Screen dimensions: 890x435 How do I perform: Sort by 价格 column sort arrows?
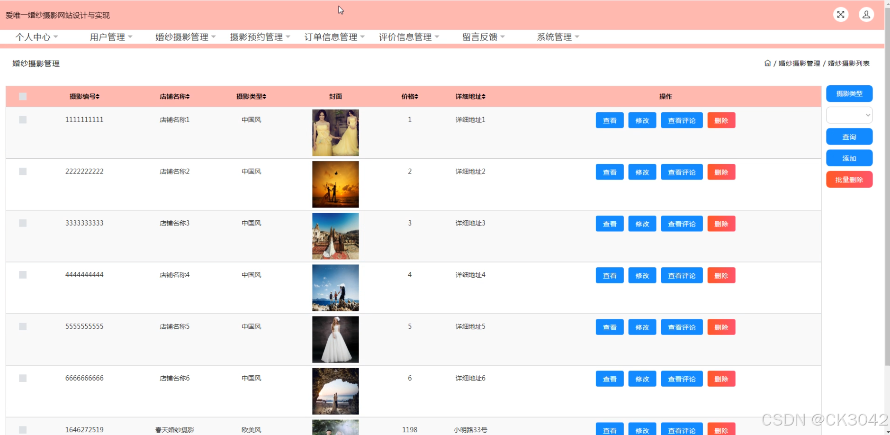pos(416,97)
